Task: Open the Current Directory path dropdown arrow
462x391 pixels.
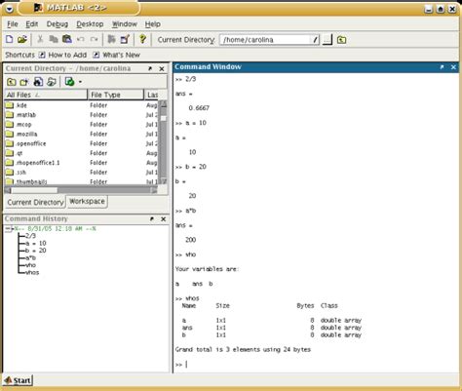Action: [315, 40]
